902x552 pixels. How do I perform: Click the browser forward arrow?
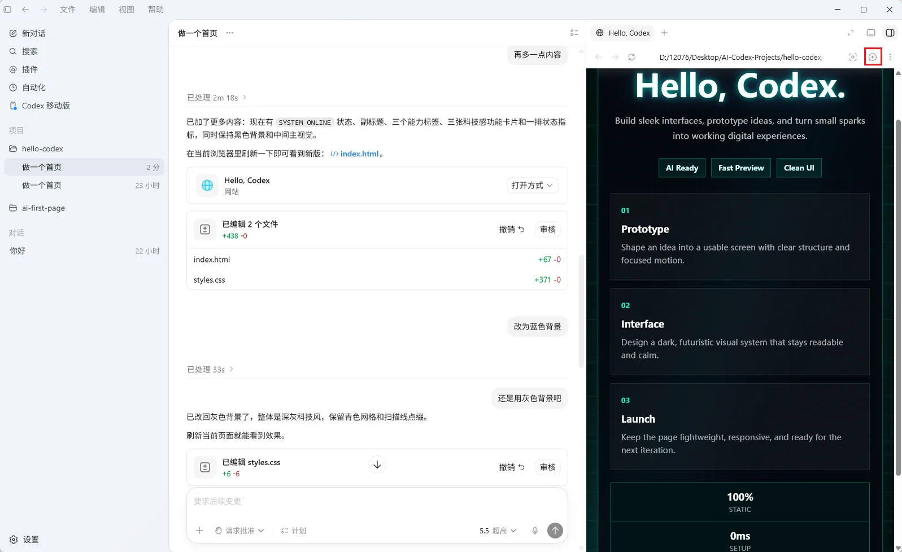click(x=615, y=57)
